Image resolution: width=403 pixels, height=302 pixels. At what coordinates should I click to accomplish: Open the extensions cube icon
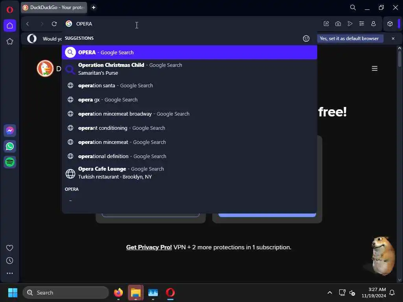tap(390, 24)
